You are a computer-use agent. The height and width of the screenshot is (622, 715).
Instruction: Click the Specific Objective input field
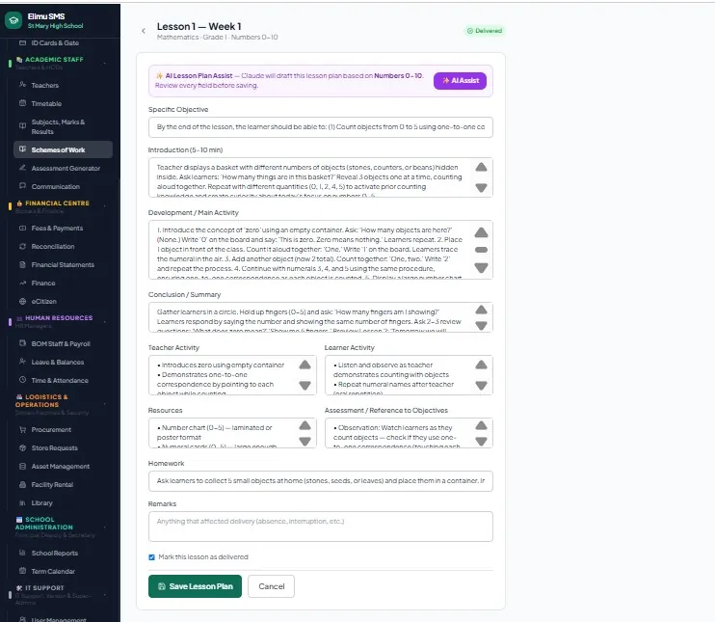coord(321,127)
